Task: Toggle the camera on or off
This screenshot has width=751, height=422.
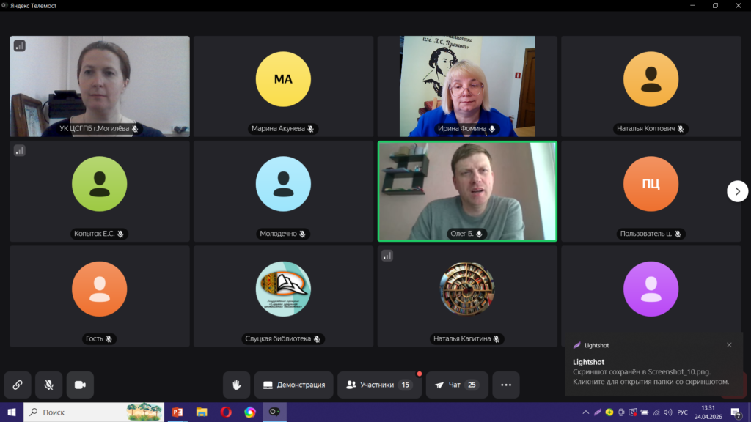Action: coord(80,385)
